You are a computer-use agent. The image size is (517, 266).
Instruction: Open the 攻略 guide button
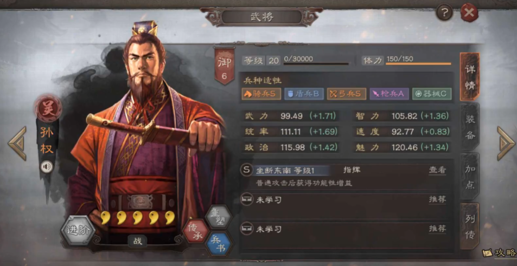click(x=499, y=253)
